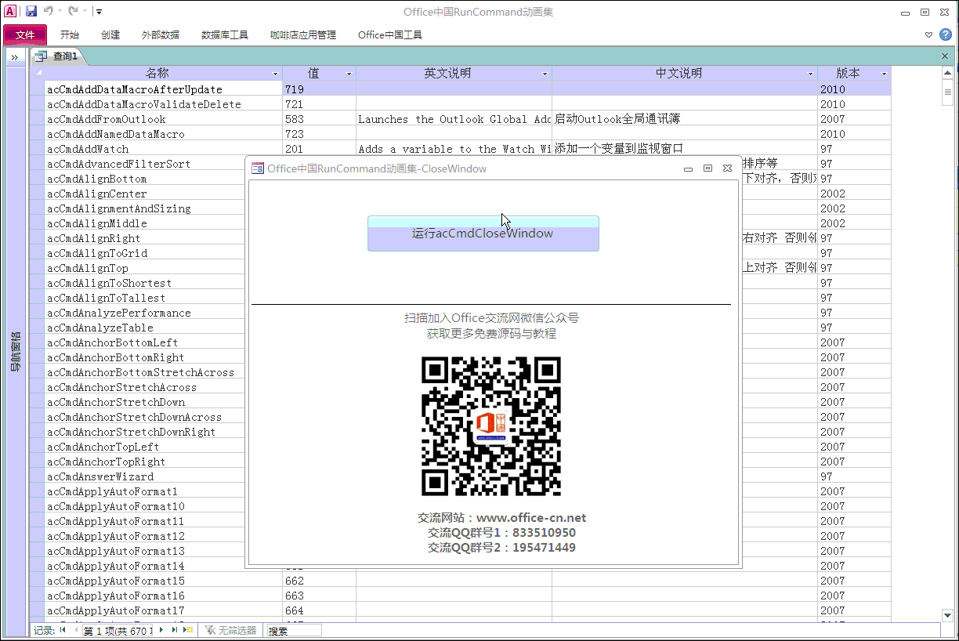Click the 导航窗格 navigation pane bar
The height and width of the screenshot is (641, 959).
coord(16,351)
